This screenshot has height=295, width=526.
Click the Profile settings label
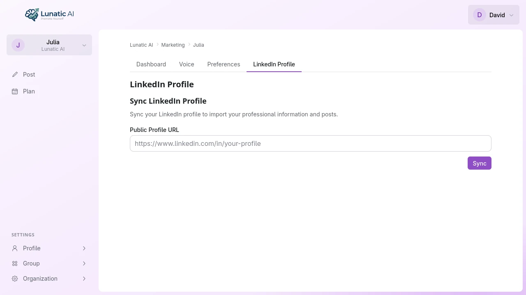click(x=32, y=248)
